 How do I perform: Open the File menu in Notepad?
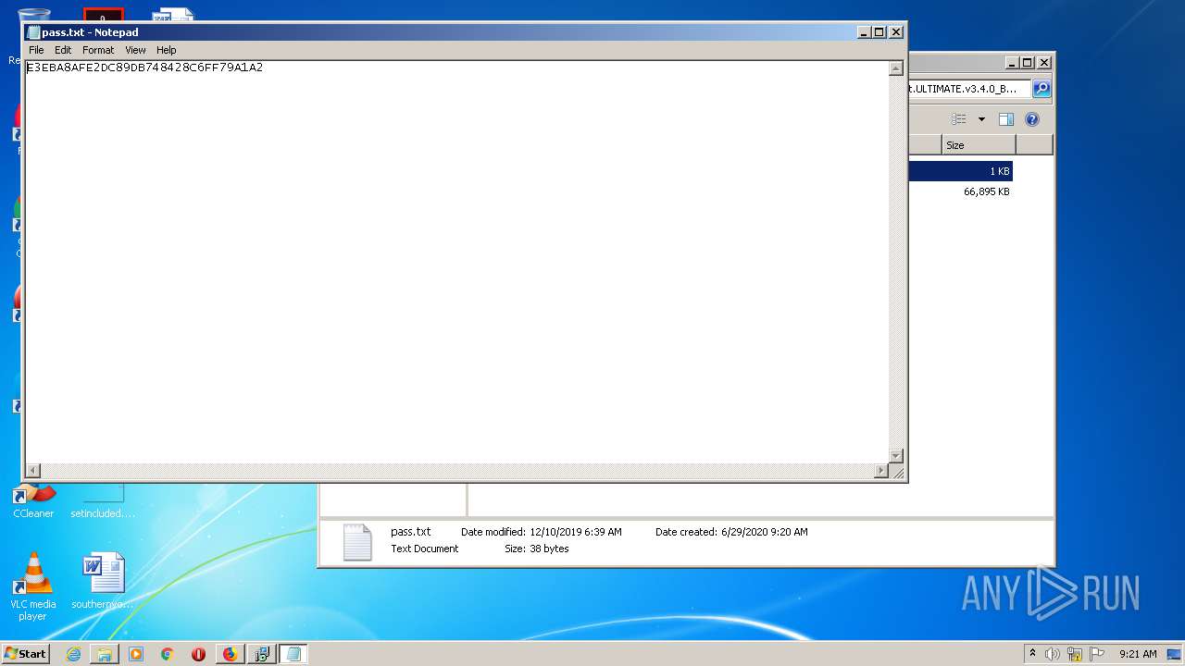36,50
